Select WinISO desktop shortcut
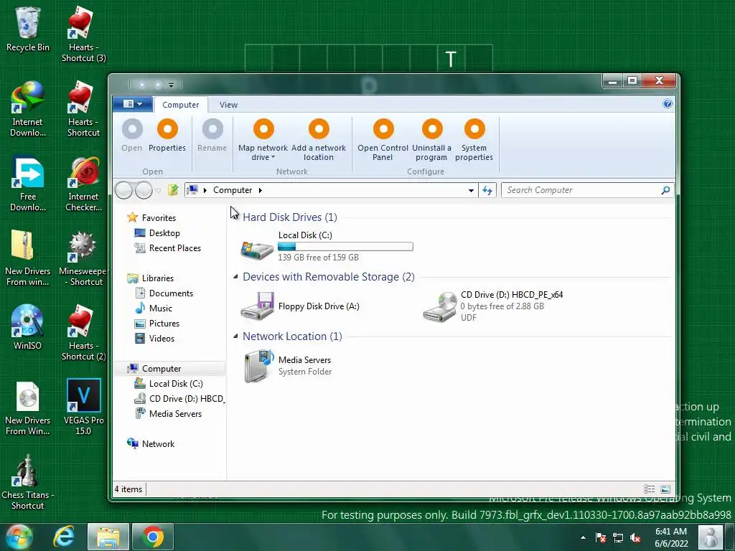This screenshot has width=735, height=551. pyautogui.click(x=28, y=327)
